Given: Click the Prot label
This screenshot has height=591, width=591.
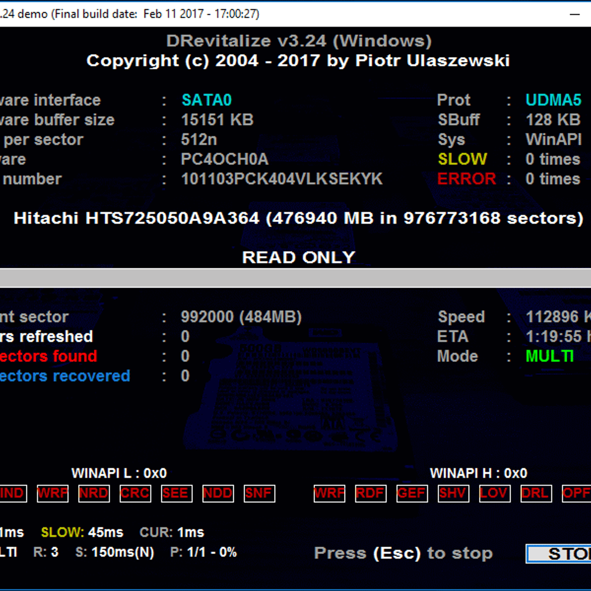Looking at the screenshot, I should [454, 100].
